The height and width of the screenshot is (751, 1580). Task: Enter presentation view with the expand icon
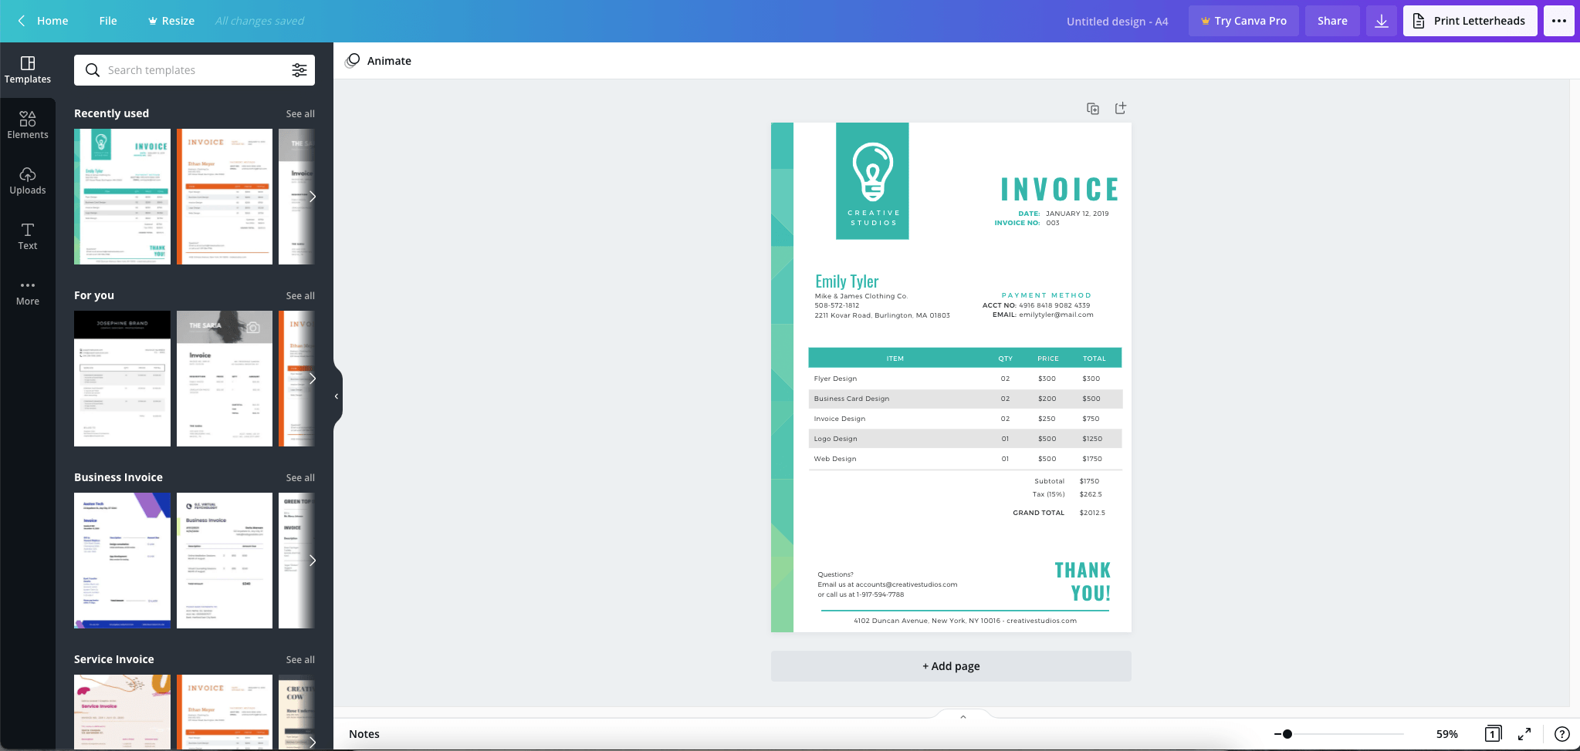point(1524,733)
